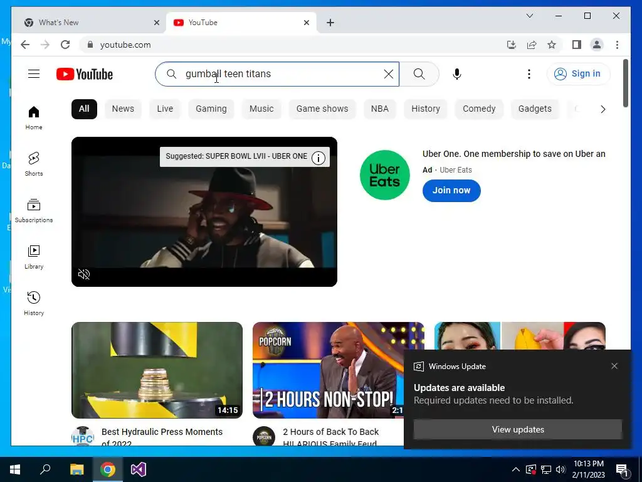Select the NBA filter chip

(x=379, y=109)
